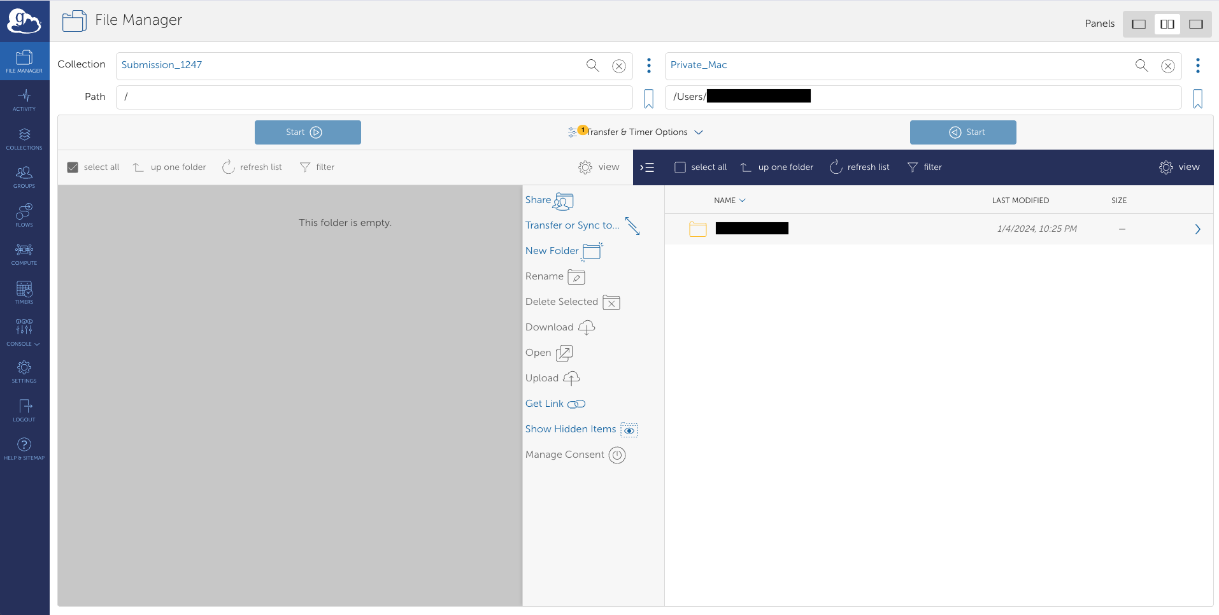Search collections in Submission_1247 field
The height and width of the screenshot is (615, 1219).
pos(592,66)
